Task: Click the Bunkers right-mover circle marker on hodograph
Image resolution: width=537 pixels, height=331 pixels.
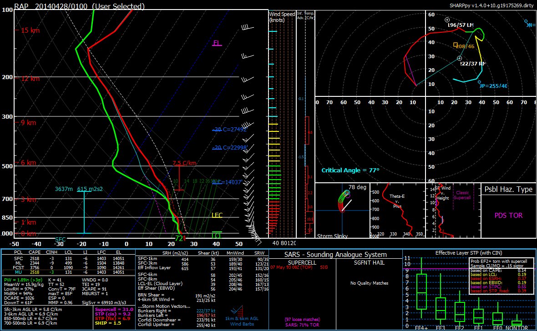Action: tap(460, 59)
